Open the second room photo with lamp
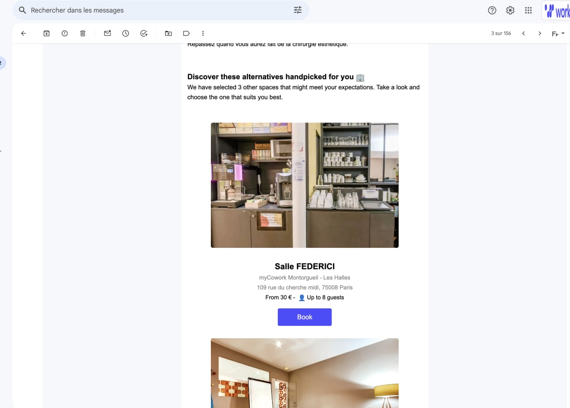This screenshot has height=408, width=570. [304, 373]
